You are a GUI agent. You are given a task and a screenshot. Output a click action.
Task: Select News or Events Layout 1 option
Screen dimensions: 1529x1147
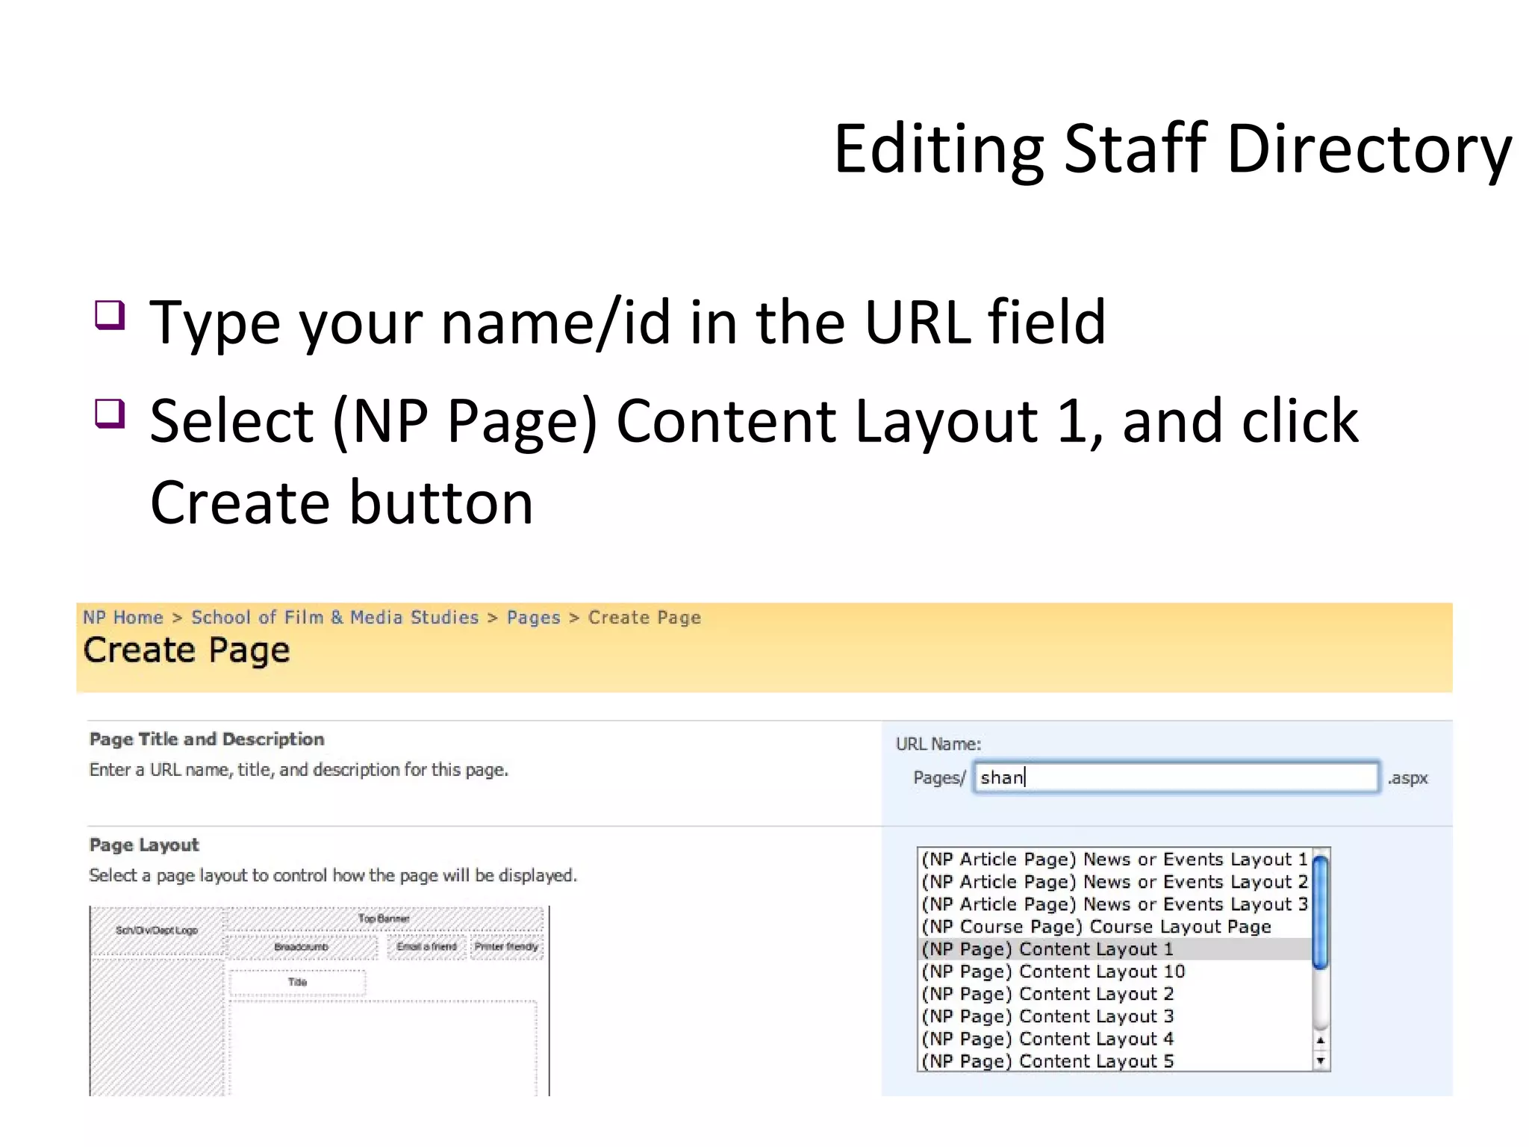[x=1114, y=860]
